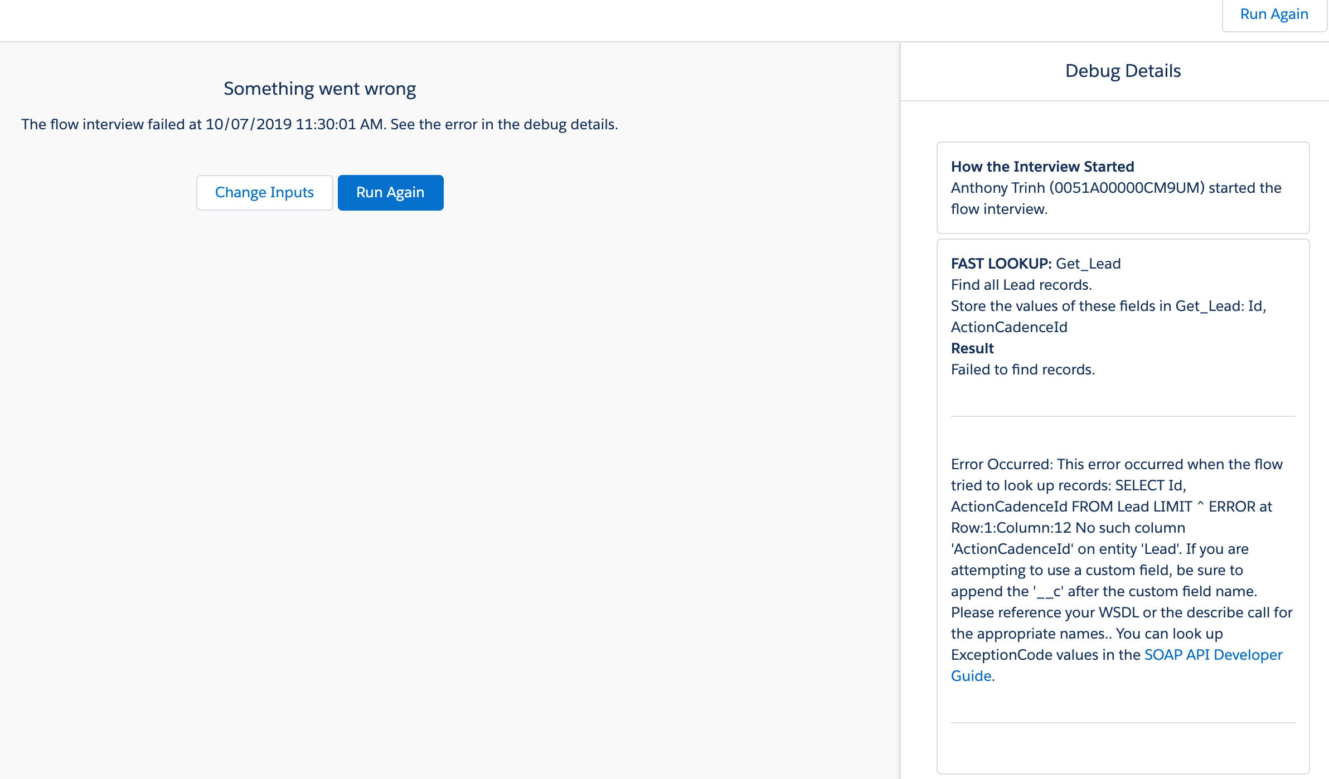Click the Find all Lead records line

click(x=1021, y=285)
